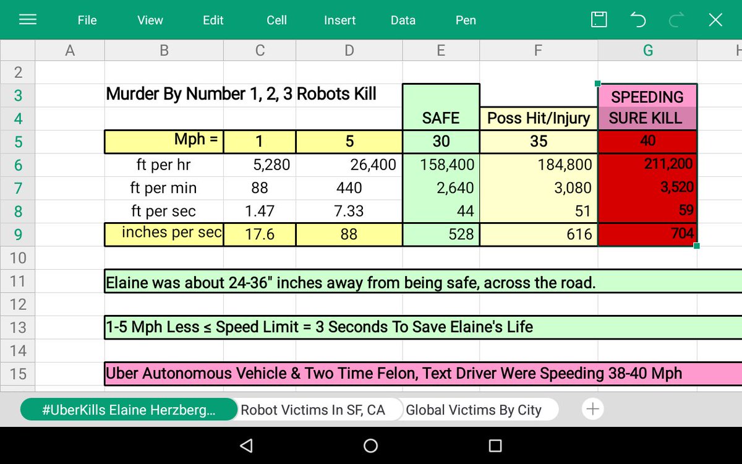Screen dimensions: 742x464
Task: Click the 'Elaine was about 24-36" inches' row
Action: tap(423, 281)
